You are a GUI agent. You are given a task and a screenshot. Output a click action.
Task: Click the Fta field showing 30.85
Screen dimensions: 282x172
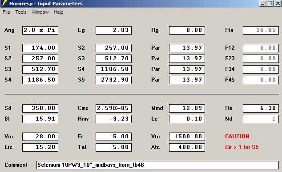pos(261,30)
